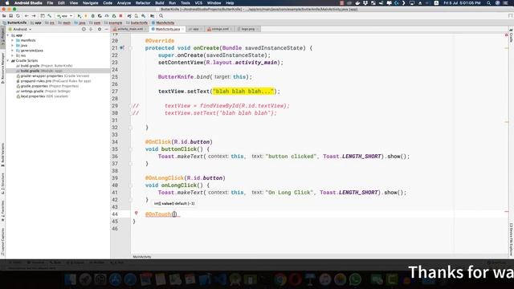Click the scroll-from-source target icon in Project panel
The height and width of the screenshot is (289, 514).
[x=84, y=29]
